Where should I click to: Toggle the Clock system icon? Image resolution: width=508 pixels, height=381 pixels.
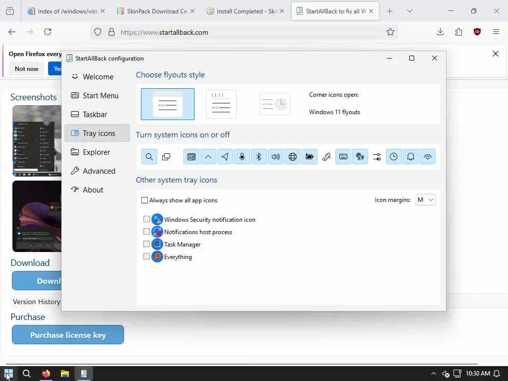coord(393,157)
